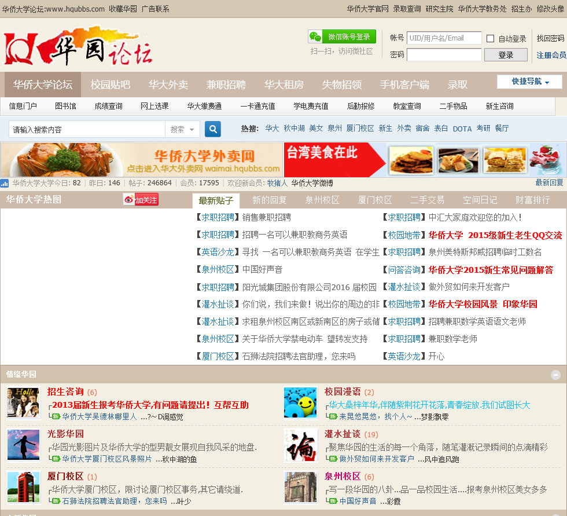This screenshot has width=567, height=516.
Task: Open the 兼职招聘 menu item
Action: click(x=226, y=85)
